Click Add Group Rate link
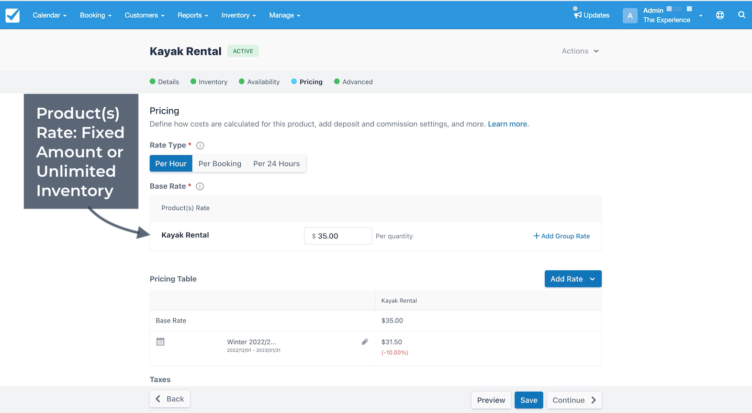This screenshot has height=413, width=752. [x=562, y=236]
